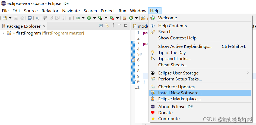Click the Open Type search toolbar icon
Image resolution: width=256 pixels, height=125 pixels.
pos(45,18)
